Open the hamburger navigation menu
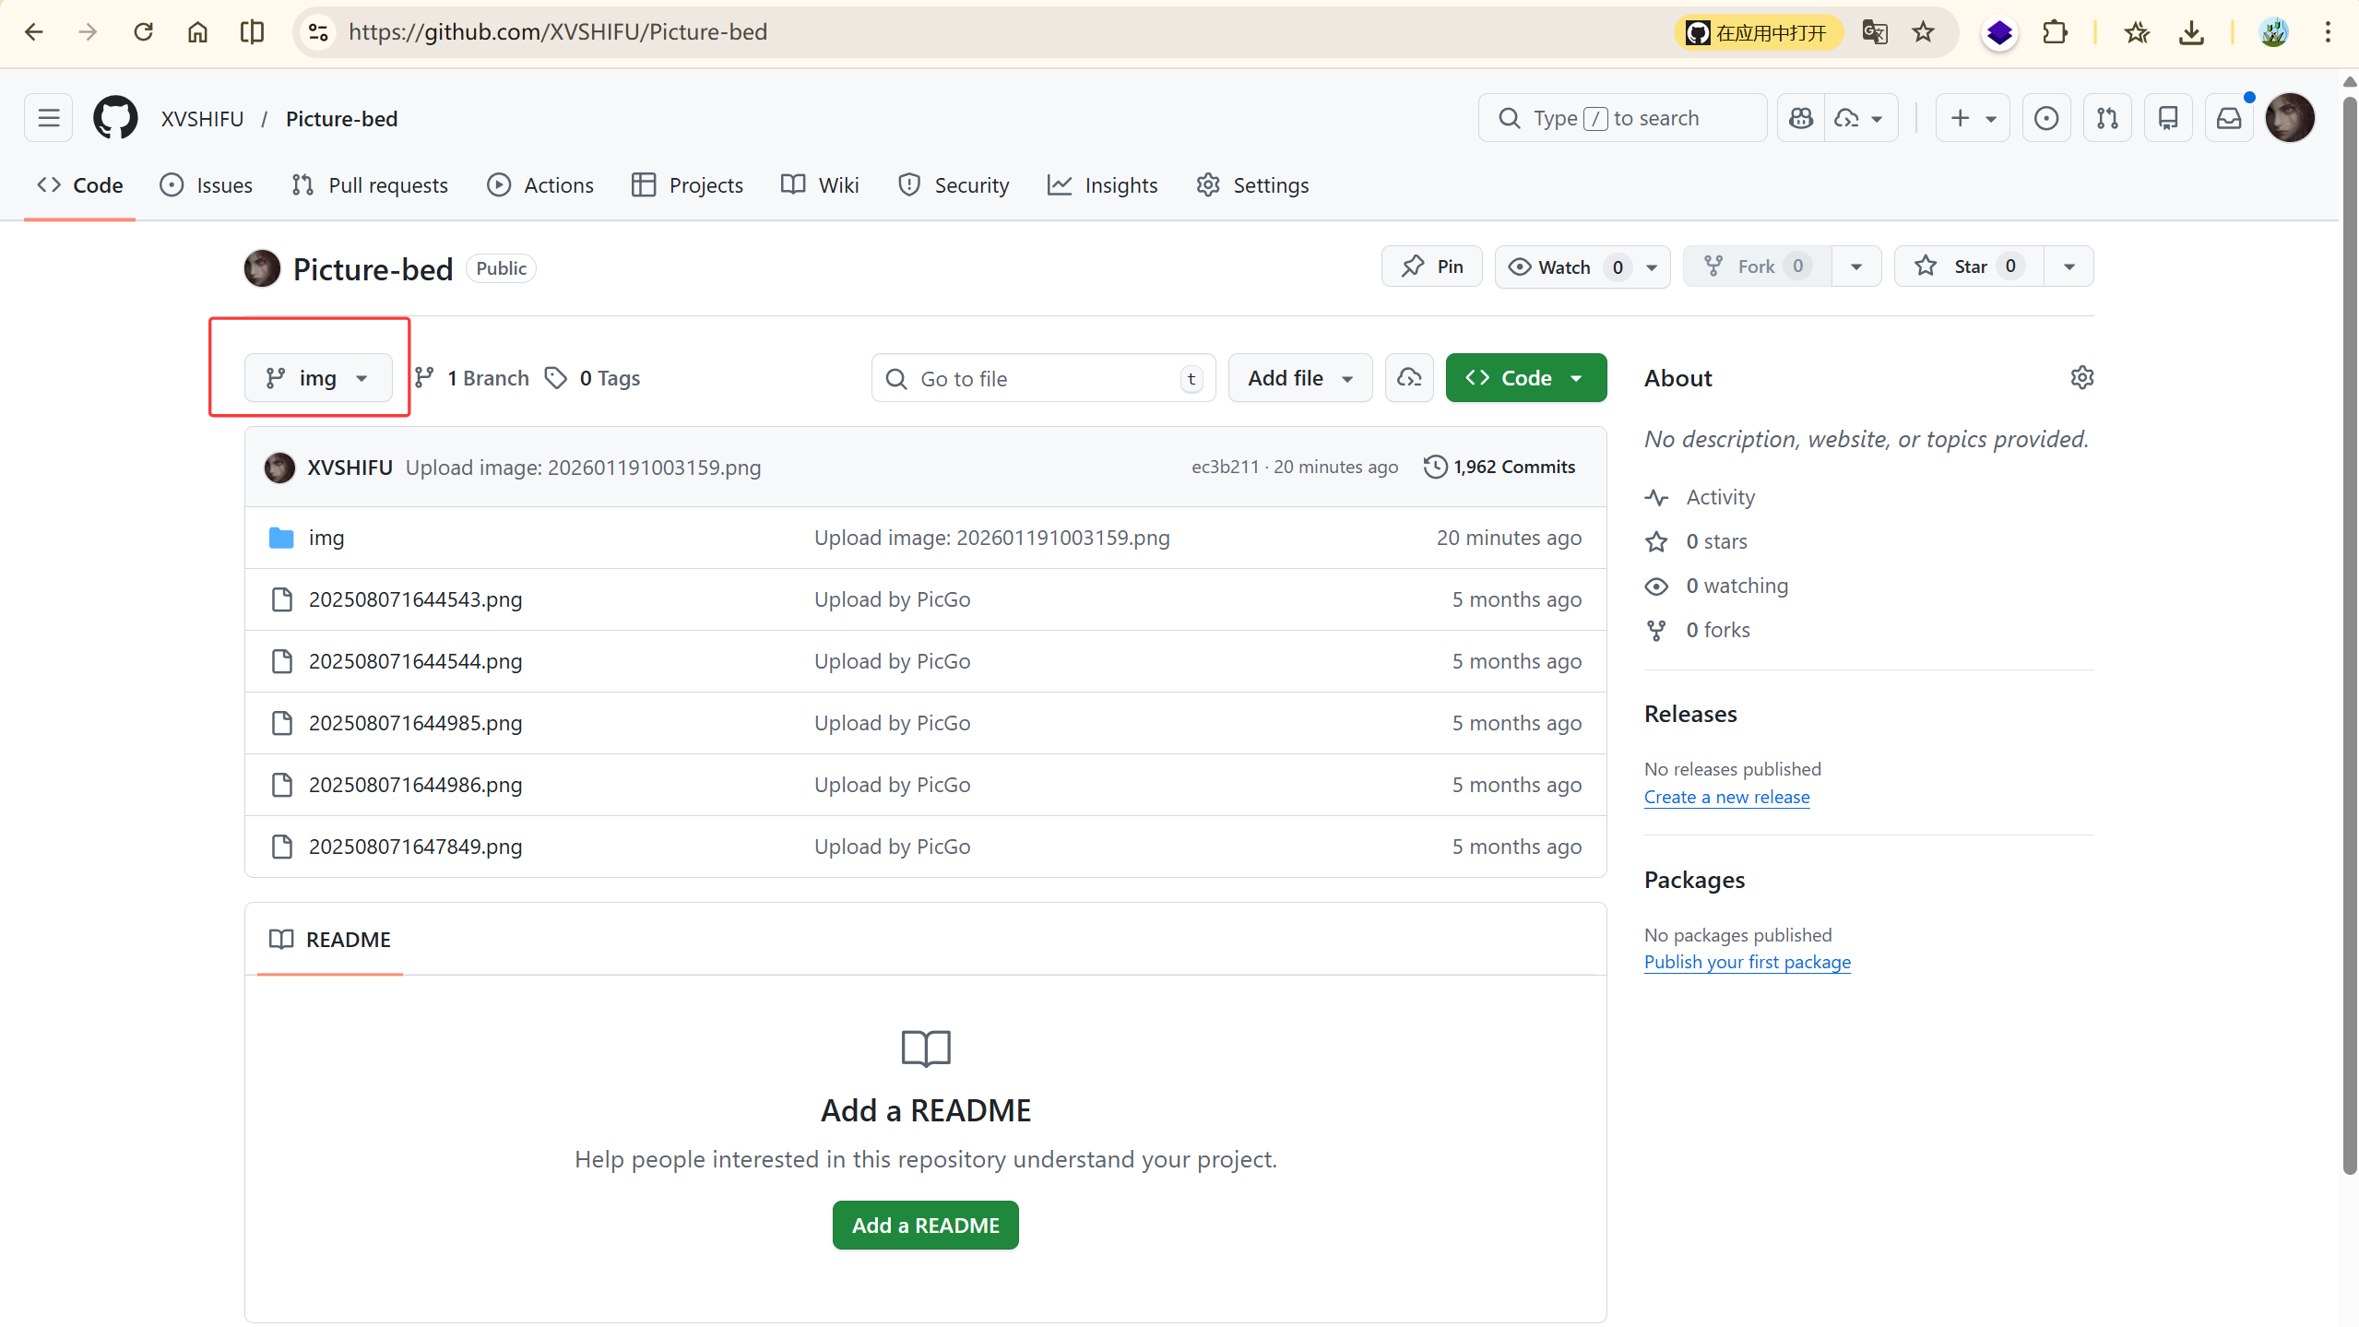The width and height of the screenshot is (2359, 1327). [49, 118]
